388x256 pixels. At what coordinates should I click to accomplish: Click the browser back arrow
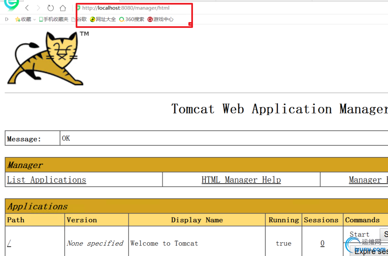[27, 8]
